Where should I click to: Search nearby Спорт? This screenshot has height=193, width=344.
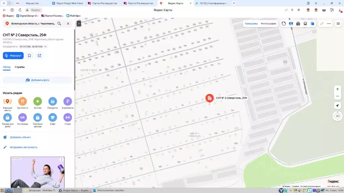(68, 119)
